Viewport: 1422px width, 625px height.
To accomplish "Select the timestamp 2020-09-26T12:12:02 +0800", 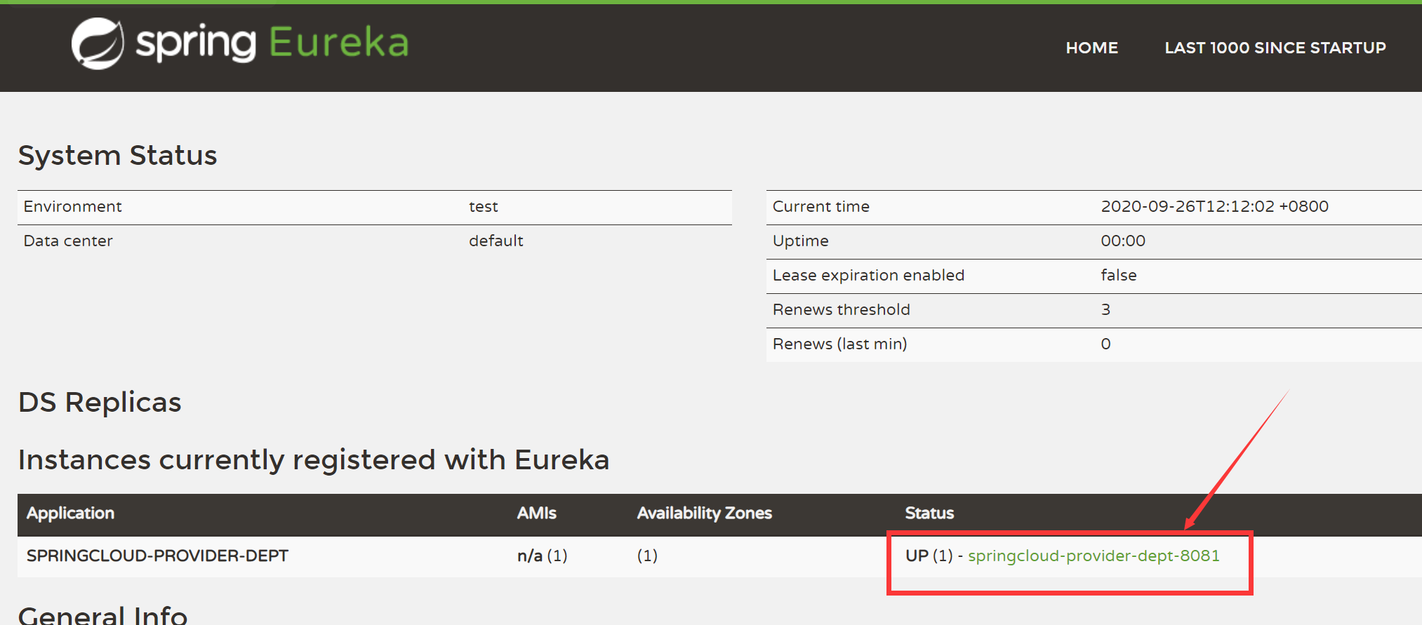I will [1215, 206].
